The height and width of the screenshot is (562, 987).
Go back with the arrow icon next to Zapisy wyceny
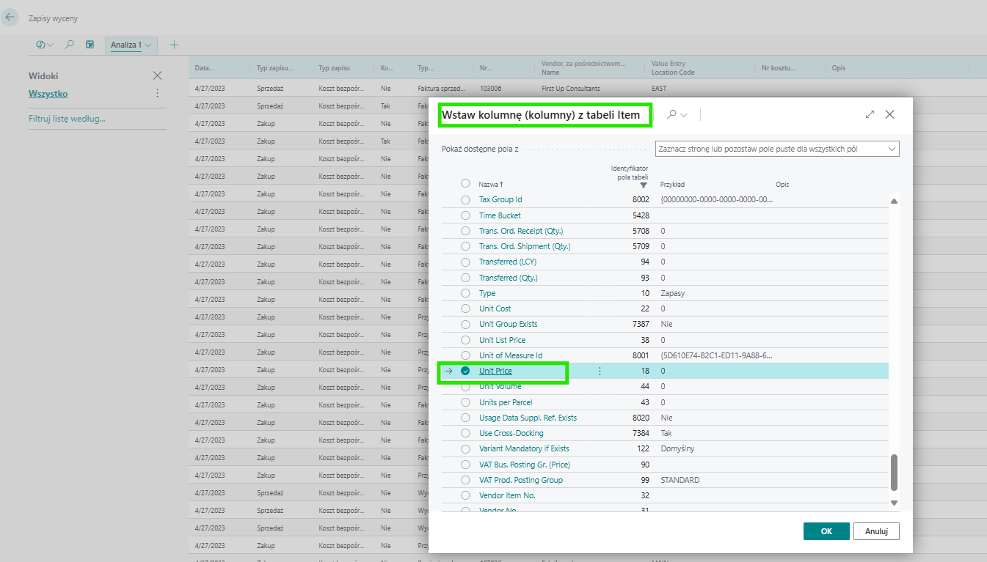point(10,18)
